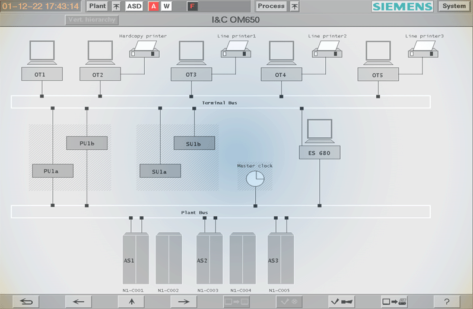Select the ES 680 engineering station
Screen dimensions: 473x309
319,153
